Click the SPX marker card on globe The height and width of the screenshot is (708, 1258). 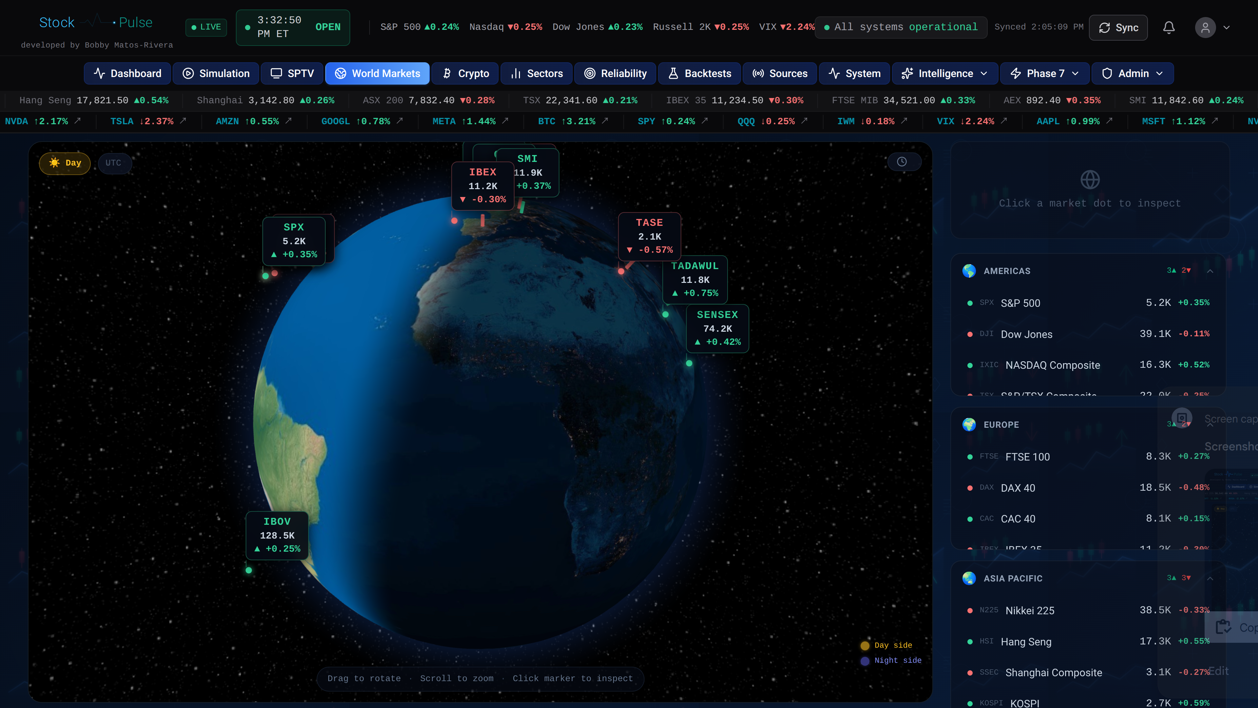click(294, 241)
